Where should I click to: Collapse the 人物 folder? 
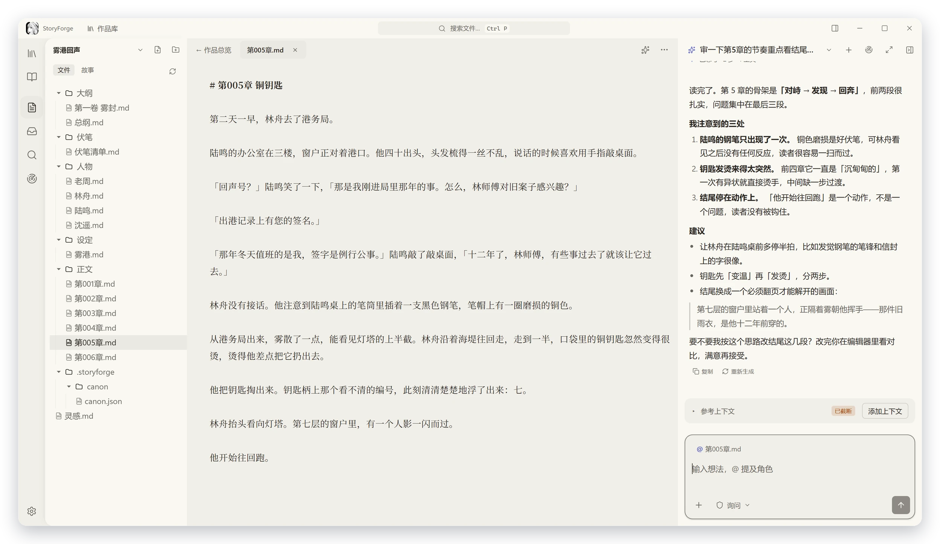[59, 166]
